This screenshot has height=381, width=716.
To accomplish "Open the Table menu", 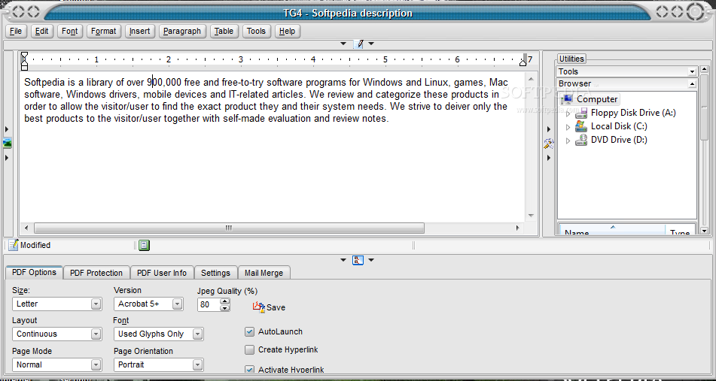I will (224, 31).
